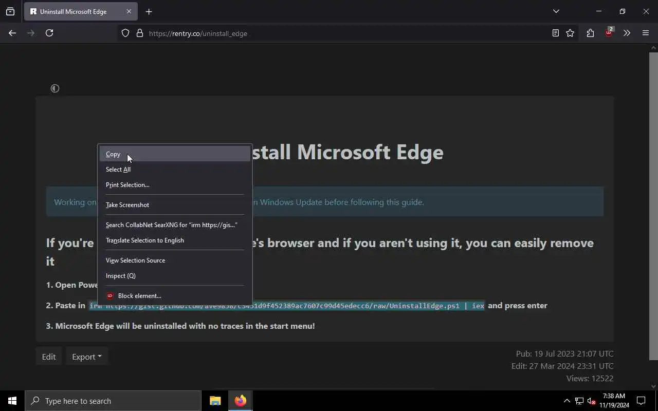Click 'Views: 12522' text
658x411 pixels.
[590, 379]
